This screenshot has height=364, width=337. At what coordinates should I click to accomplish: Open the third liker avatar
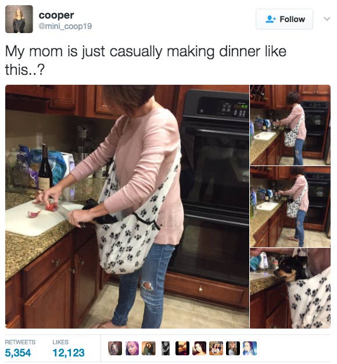(x=149, y=348)
